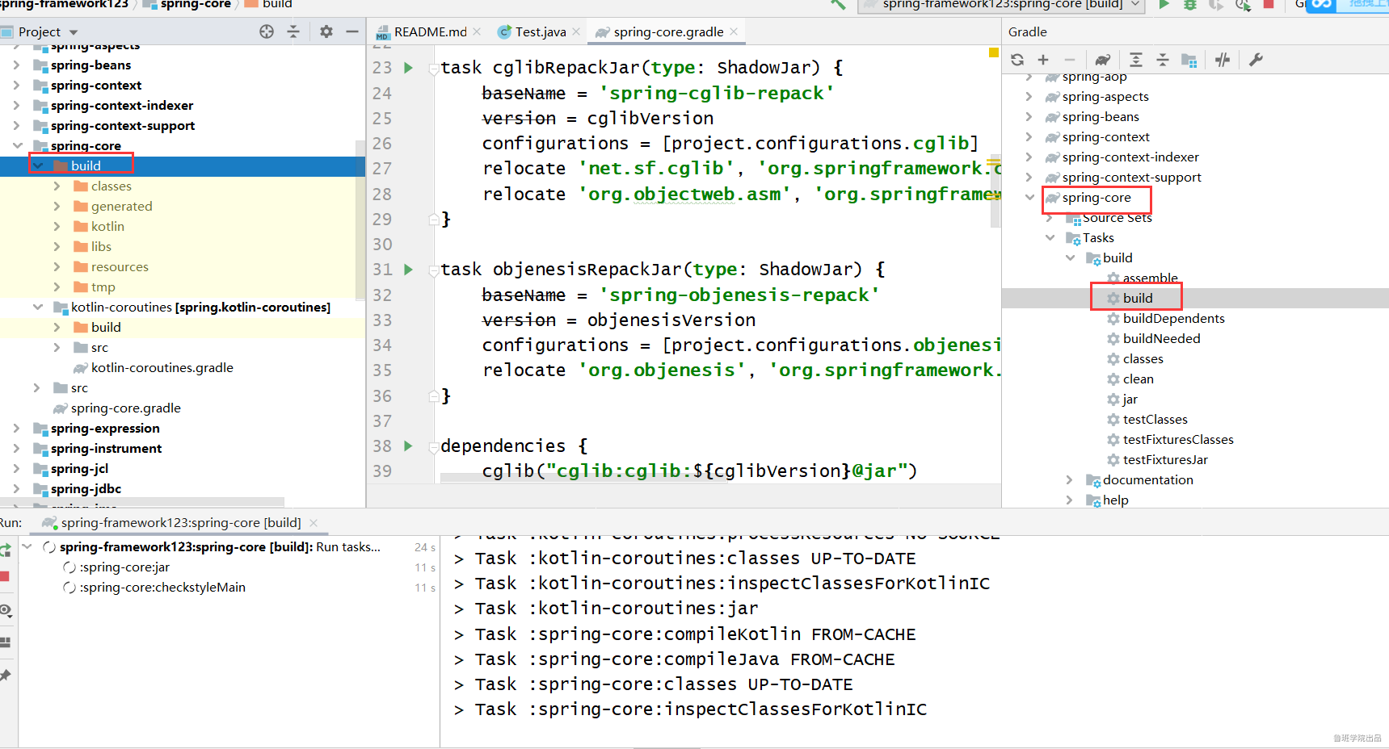Screen dimensions: 1389x749
Task: Click the plus icon to link Gradle project
Action: click(x=1043, y=60)
